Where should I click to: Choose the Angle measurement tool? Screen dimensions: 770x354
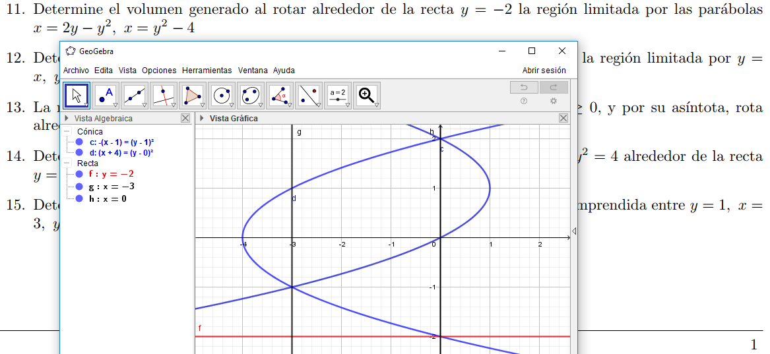coord(280,96)
